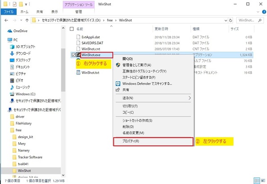The height and width of the screenshot is (184, 267).
Task: Select the Tracker Software folder in tree
Action: 30,157
